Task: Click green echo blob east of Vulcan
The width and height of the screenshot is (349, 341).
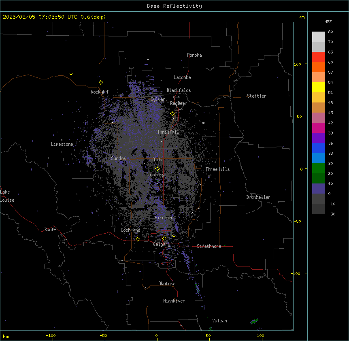Action: [x=254, y=321]
